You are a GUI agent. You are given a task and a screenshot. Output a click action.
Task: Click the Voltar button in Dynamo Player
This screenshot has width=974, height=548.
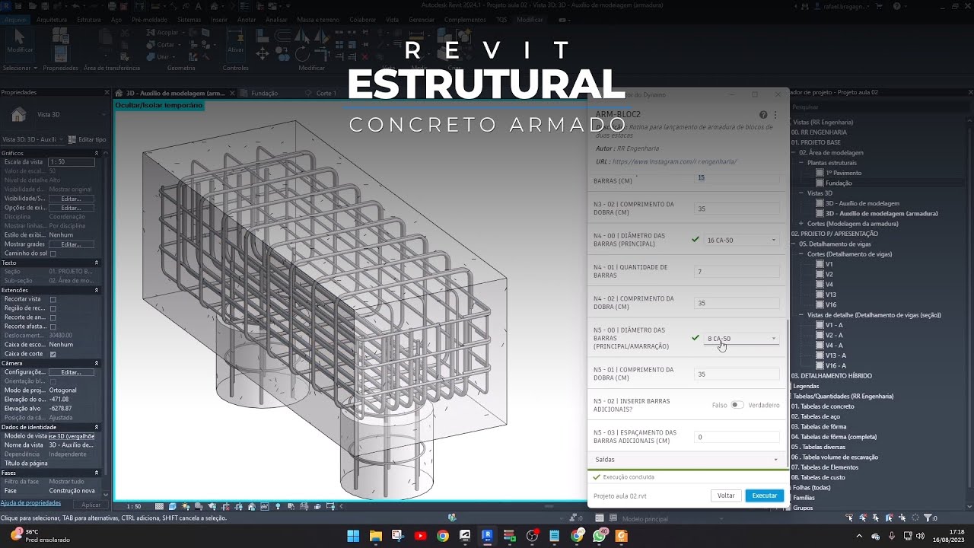(726, 495)
